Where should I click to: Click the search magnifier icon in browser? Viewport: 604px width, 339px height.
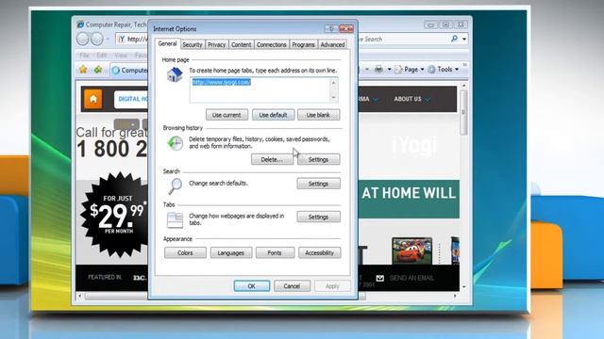pyautogui.click(x=455, y=39)
